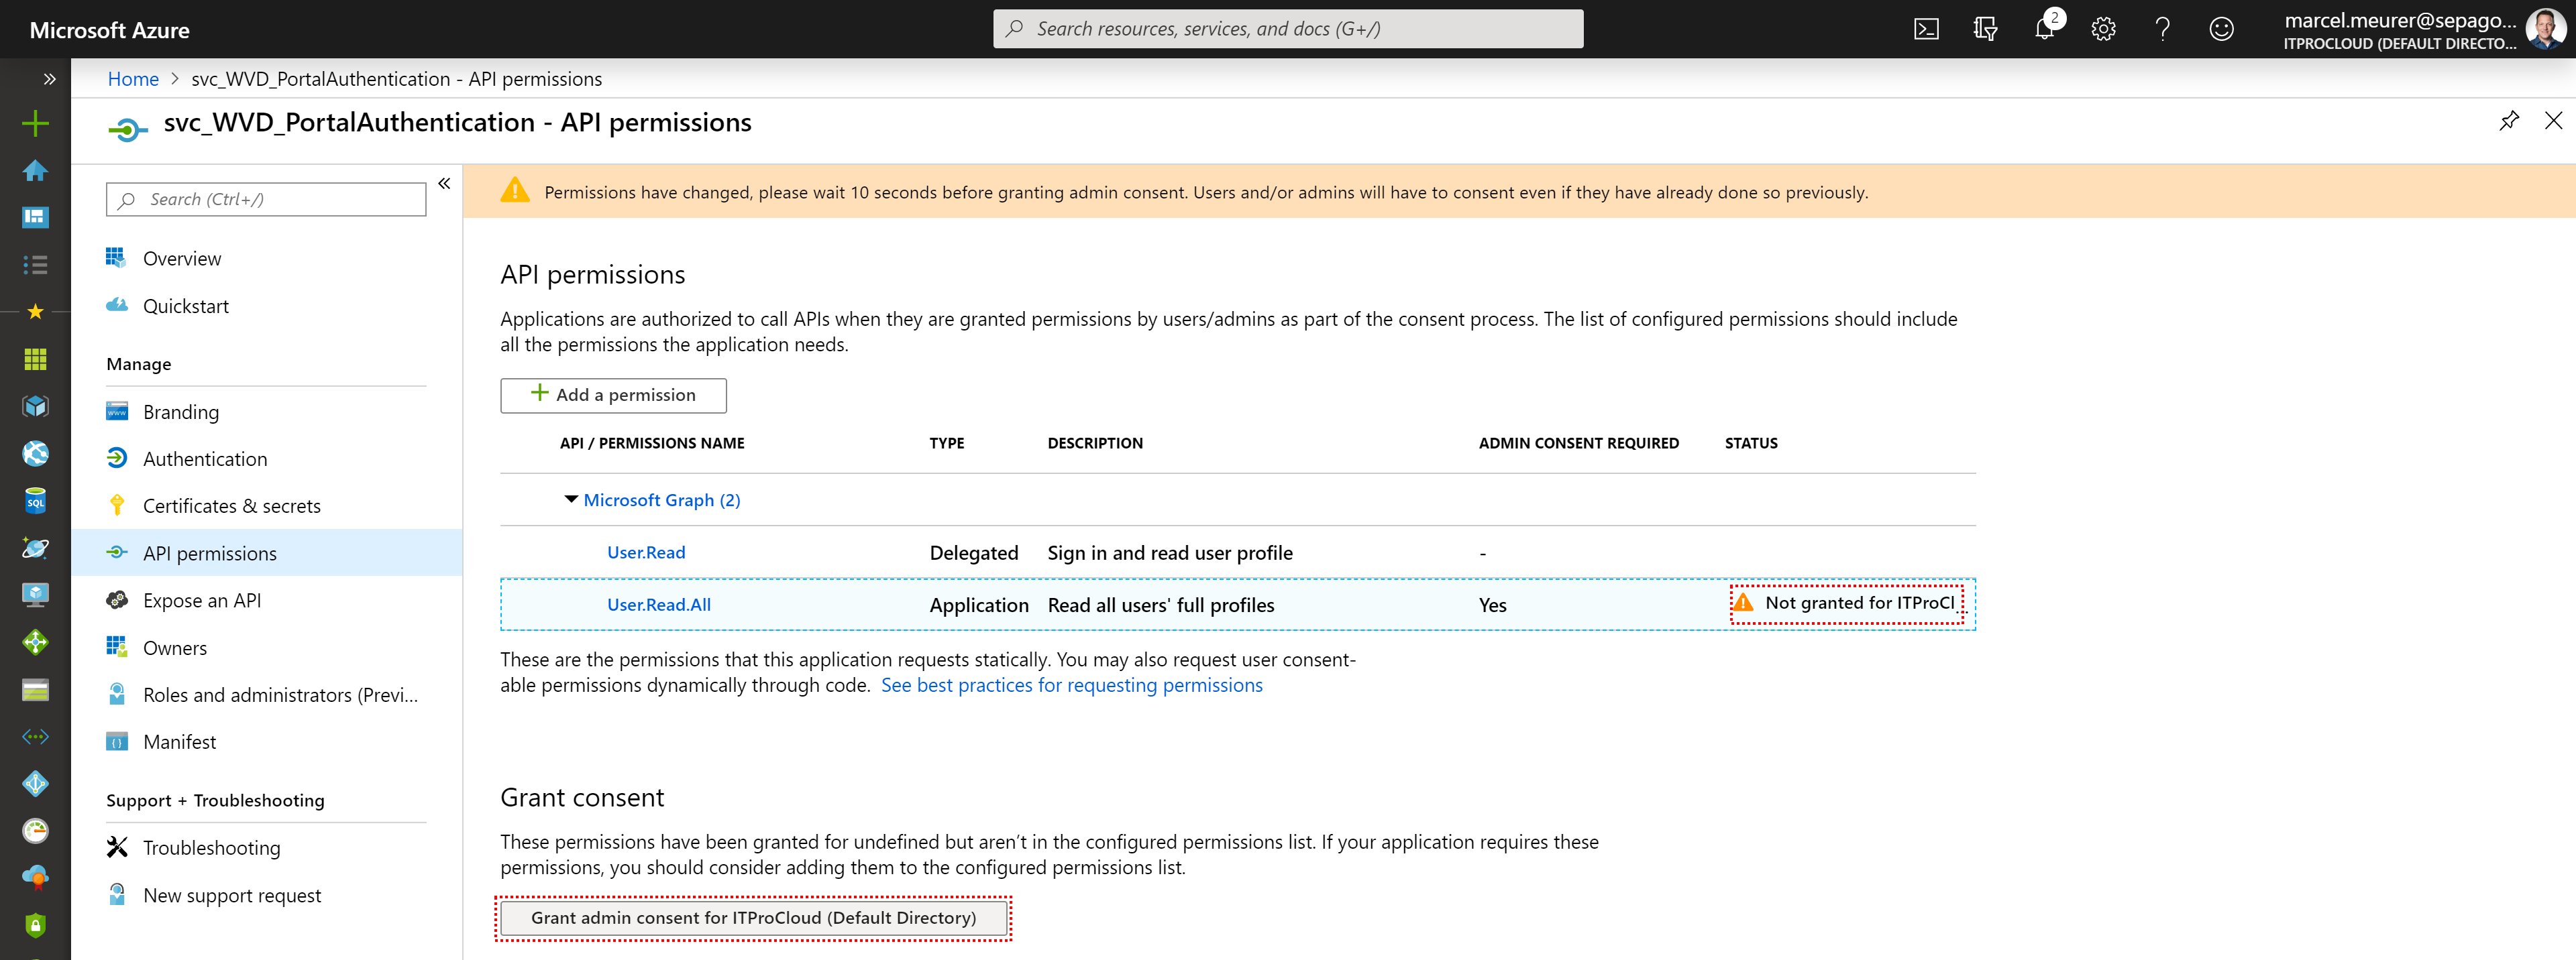Collapse the Microsoft Graph permission group
This screenshot has height=960, width=2576.
[x=571, y=499]
